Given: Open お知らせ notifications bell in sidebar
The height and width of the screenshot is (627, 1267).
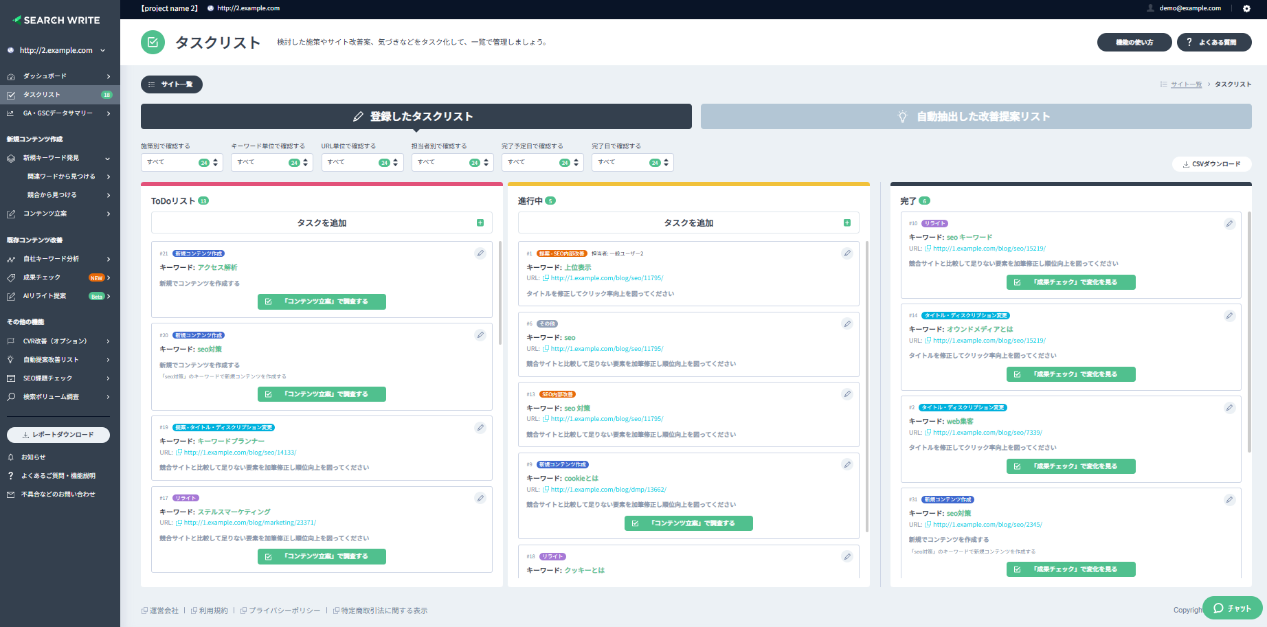Looking at the screenshot, I should point(10,457).
